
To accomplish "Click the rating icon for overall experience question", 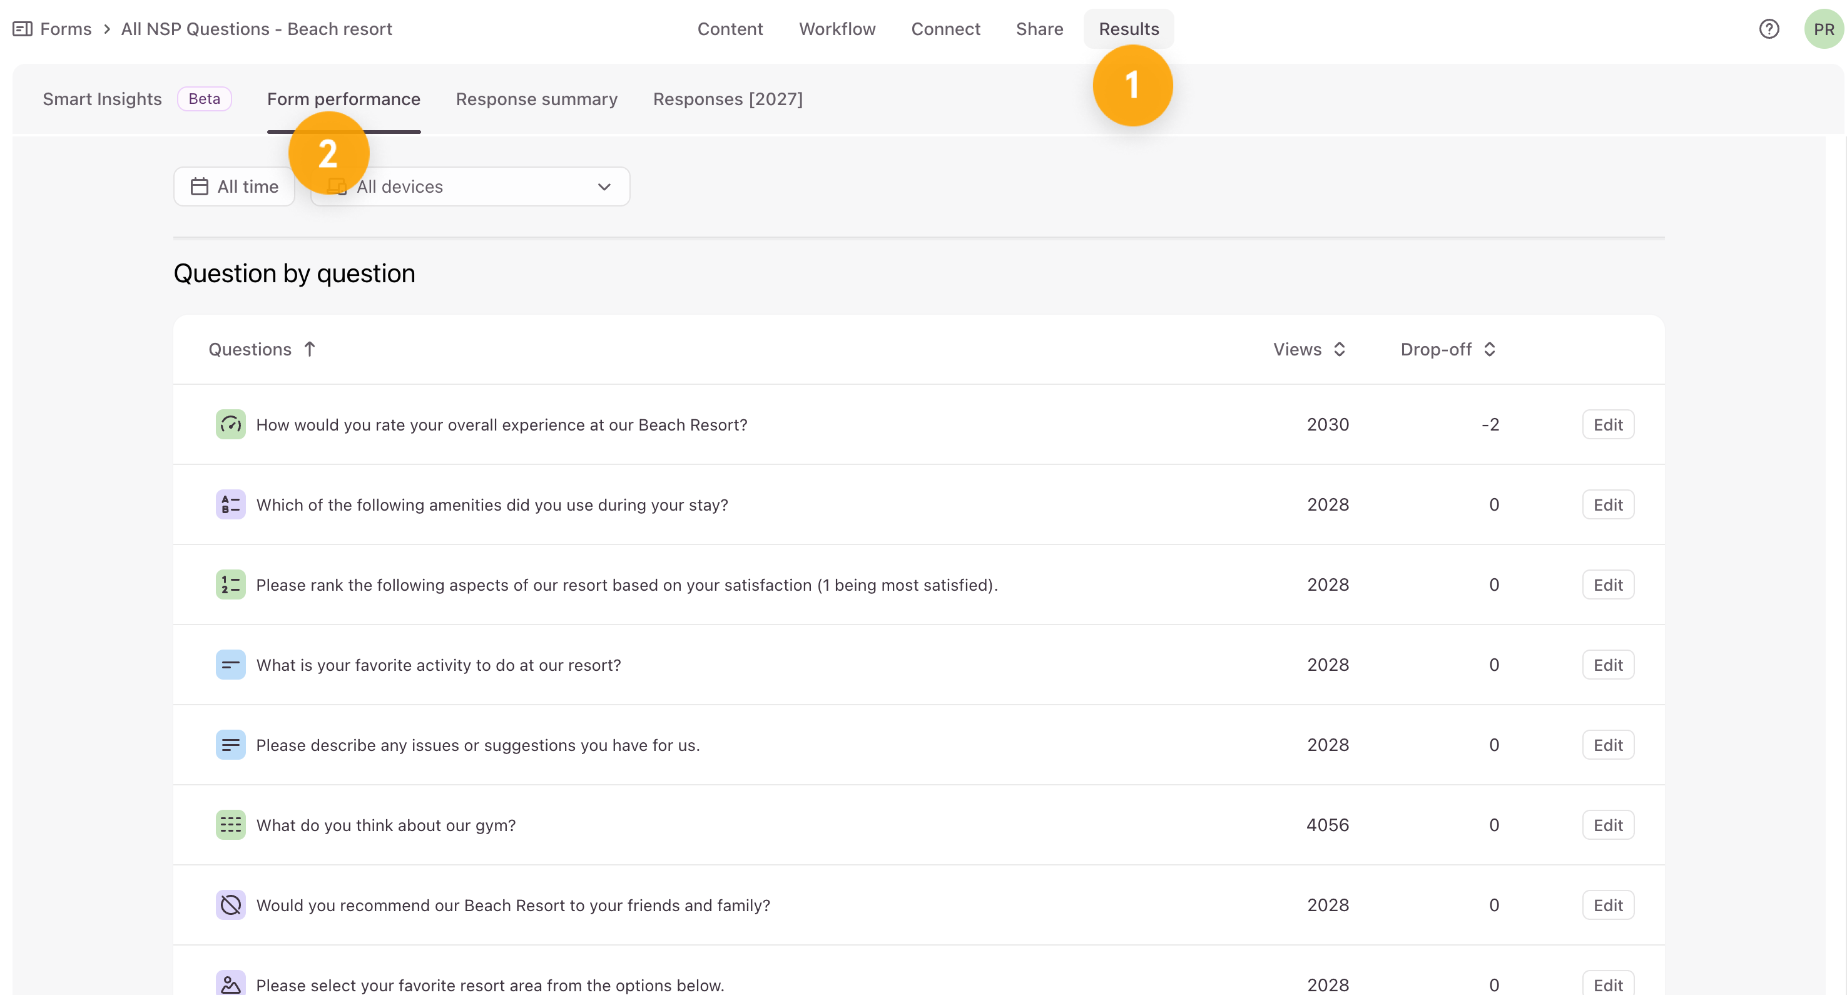I will (231, 425).
